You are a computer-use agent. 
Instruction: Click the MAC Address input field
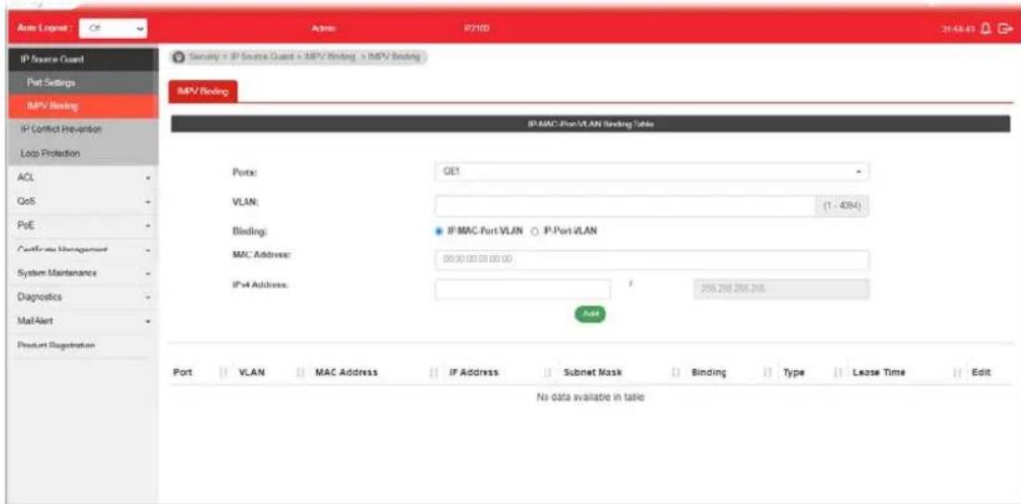pyautogui.click(x=652, y=259)
